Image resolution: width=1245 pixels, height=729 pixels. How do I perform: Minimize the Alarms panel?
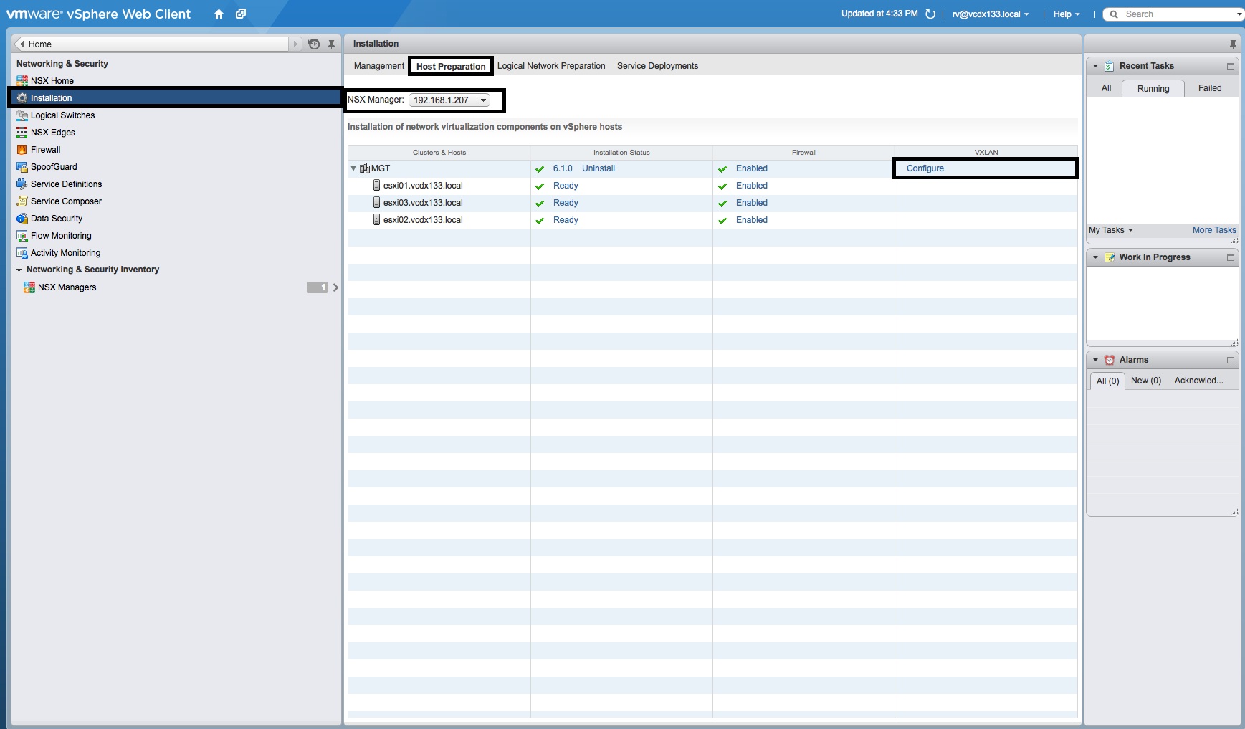(1230, 361)
